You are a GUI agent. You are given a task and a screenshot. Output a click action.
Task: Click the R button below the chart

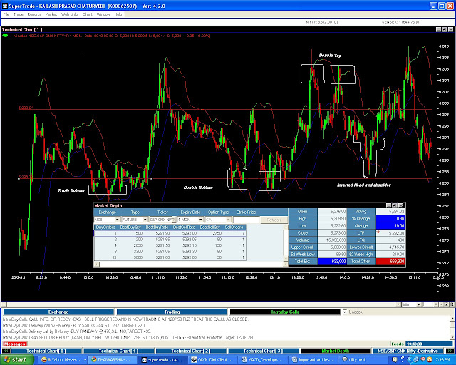pyautogui.click(x=451, y=304)
